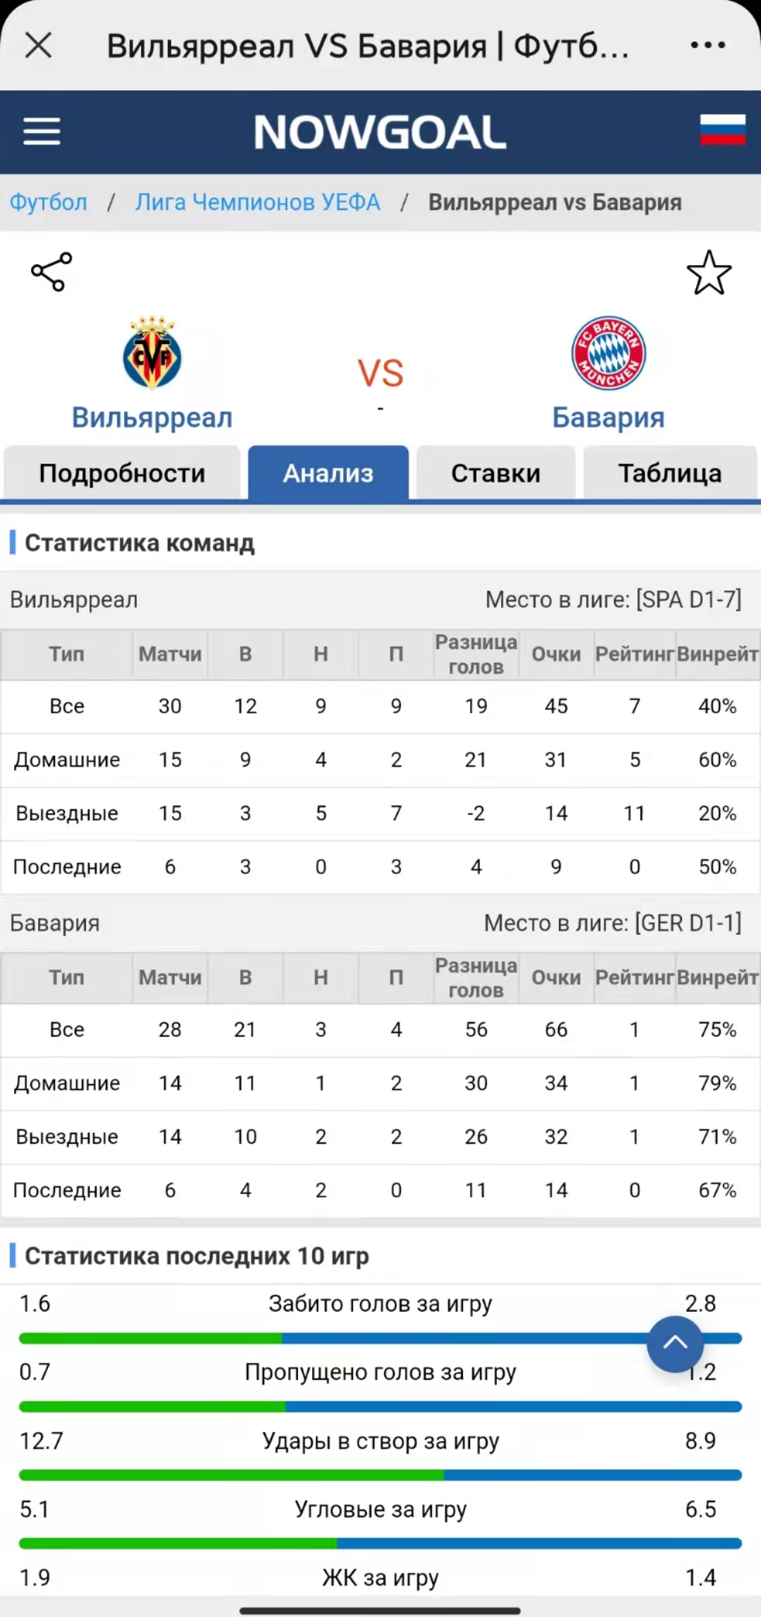
Task: Tap the Статистика команд section heading
Action: [x=140, y=543]
